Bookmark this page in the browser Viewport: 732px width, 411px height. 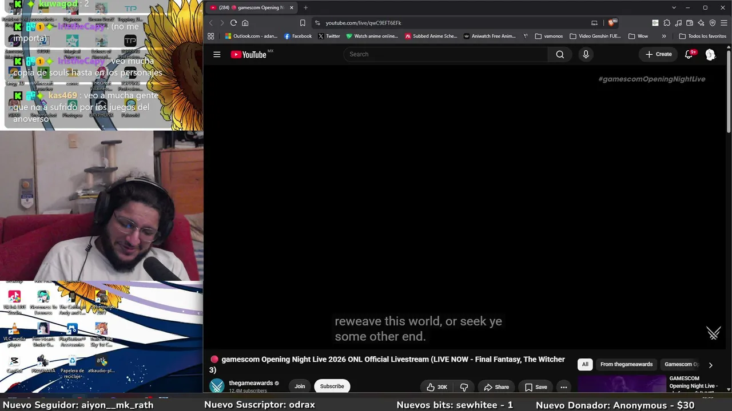pyautogui.click(x=303, y=23)
